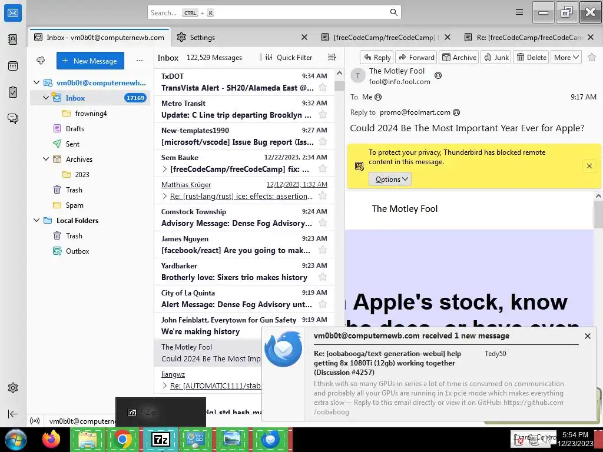Star the microsoft/vscode Bug report message
This screenshot has width=603, height=452.
(323, 142)
